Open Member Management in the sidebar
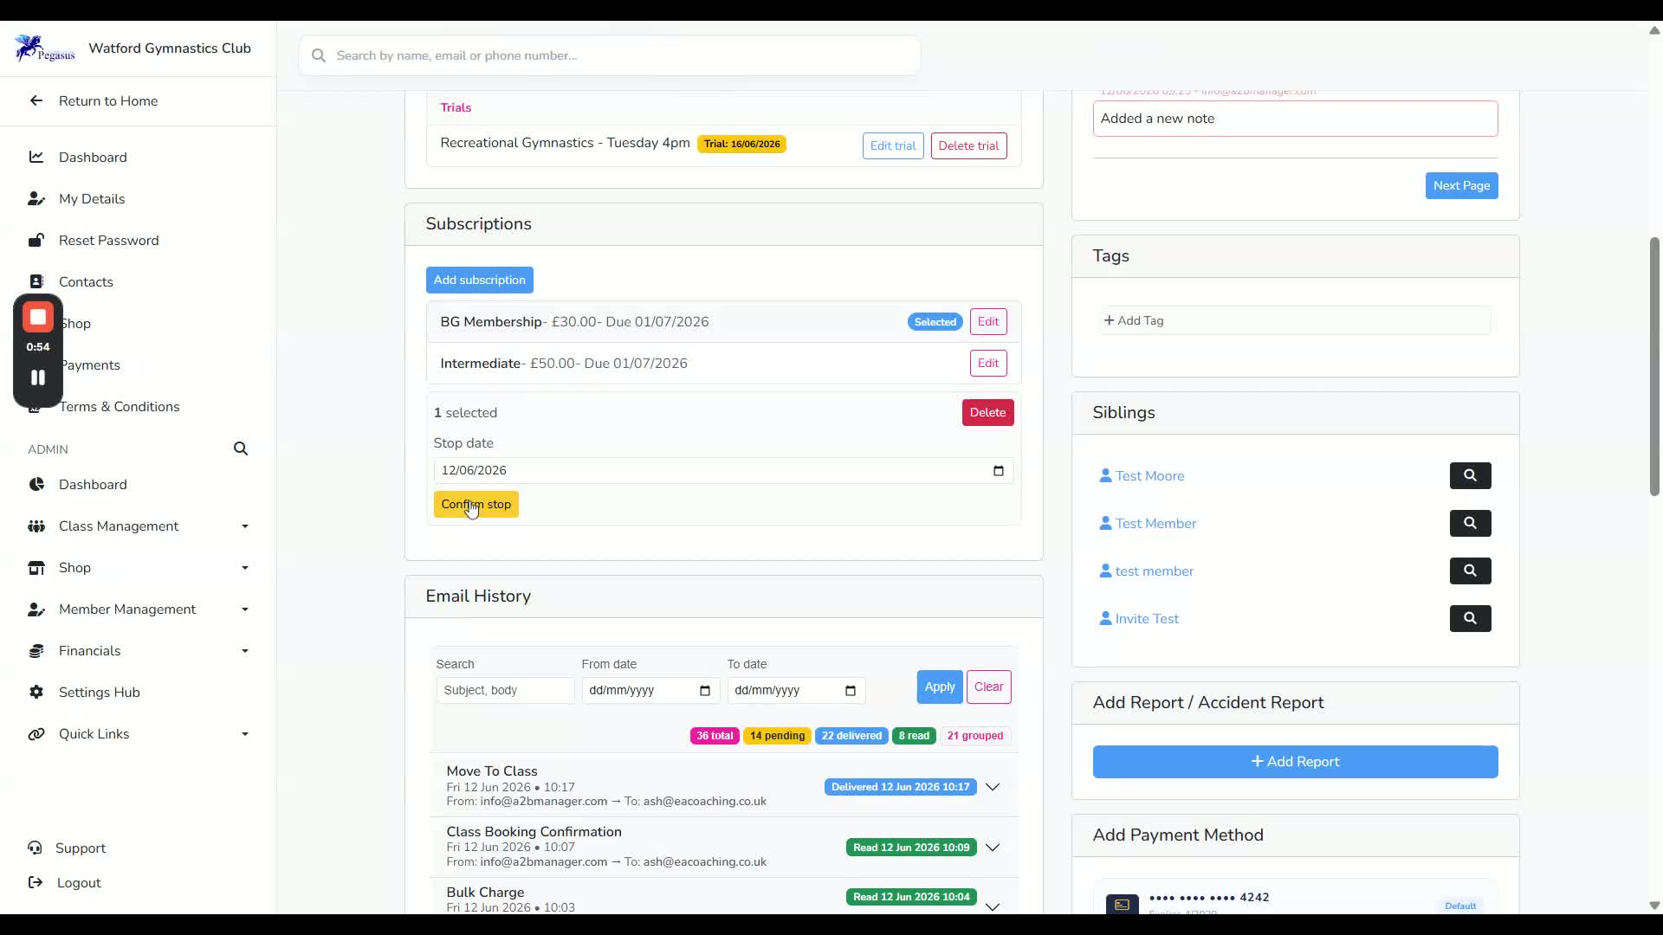Image resolution: width=1663 pixels, height=935 pixels. [139, 609]
